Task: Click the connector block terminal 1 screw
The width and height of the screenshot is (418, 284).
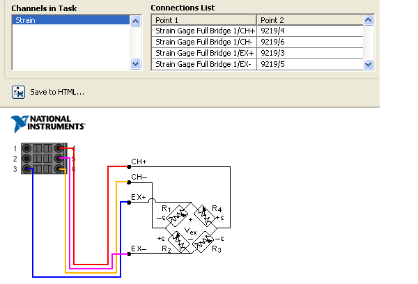Action: point(26,148)
